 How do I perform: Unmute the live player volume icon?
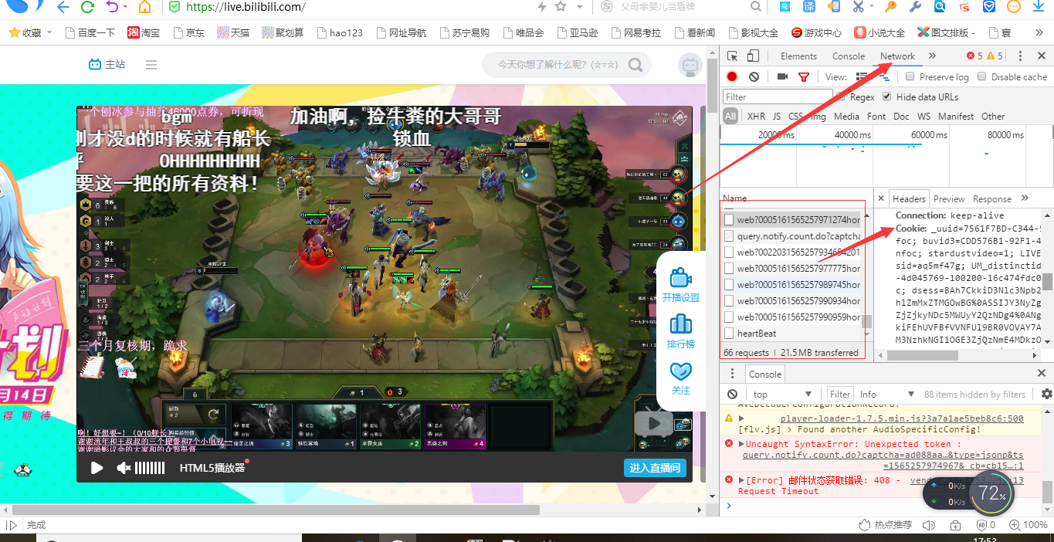pyautogui.click(x=123, y=468)
